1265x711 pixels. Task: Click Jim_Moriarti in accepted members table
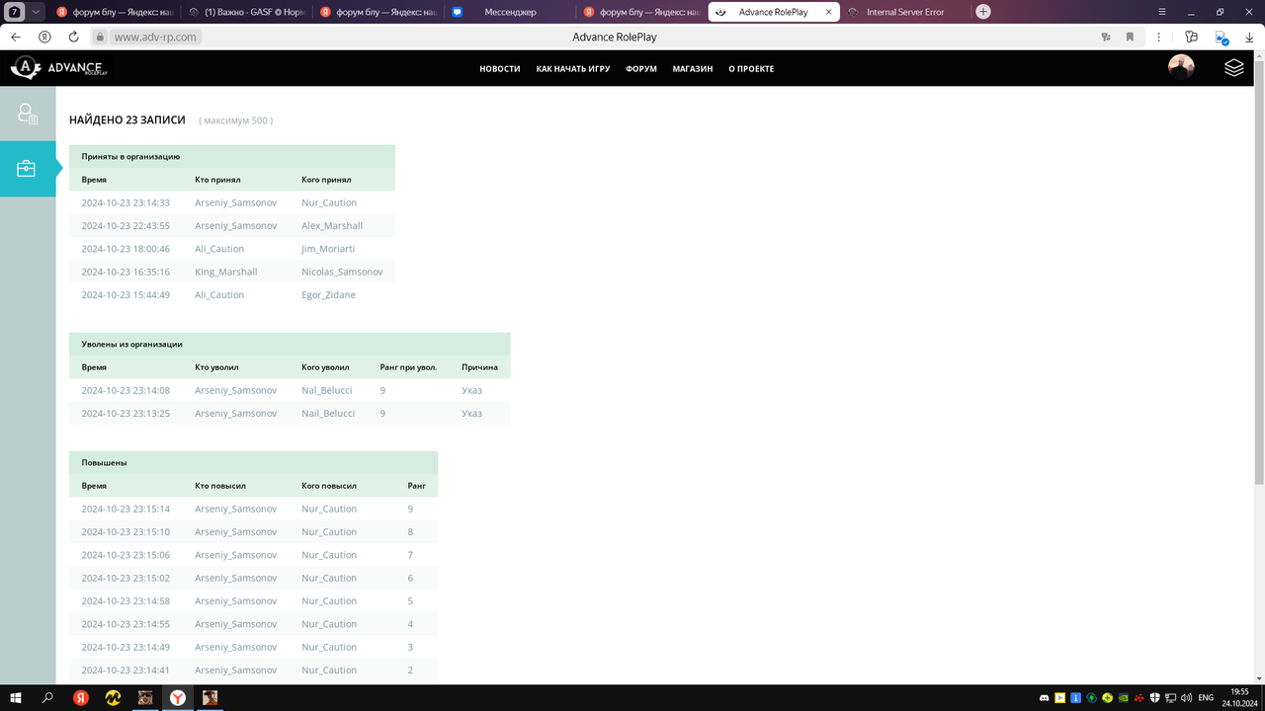click(x=328, y=249)
